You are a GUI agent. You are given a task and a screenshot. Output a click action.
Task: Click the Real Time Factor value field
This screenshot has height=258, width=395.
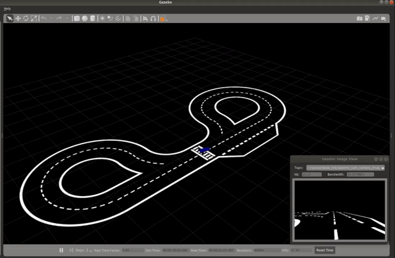pos(133,250)
